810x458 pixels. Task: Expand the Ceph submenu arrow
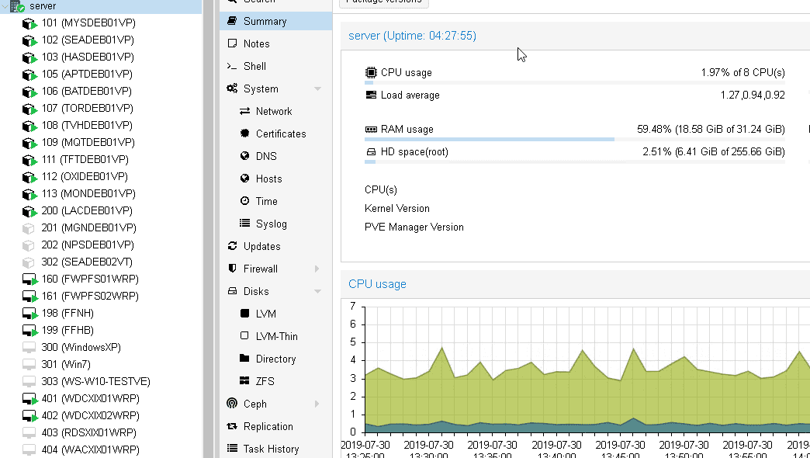[317, 404]
